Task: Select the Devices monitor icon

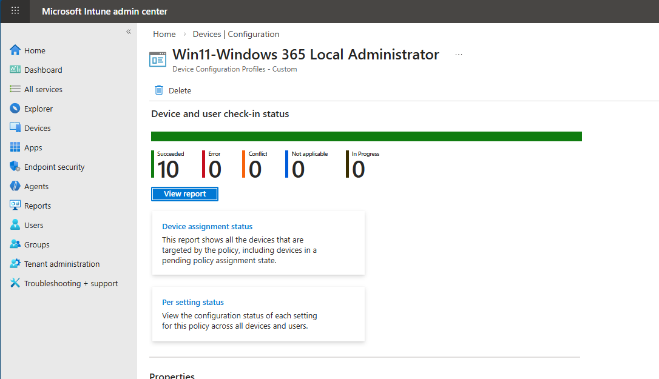Action: tap(15, 128)
